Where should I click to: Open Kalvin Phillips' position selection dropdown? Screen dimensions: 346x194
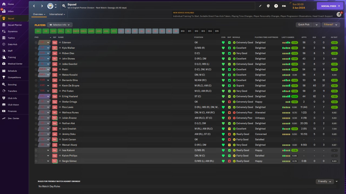tap(44, 156)
